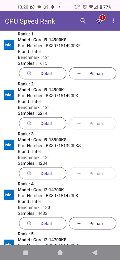The width and height of the screenshot is (120, 260).
Task: Tap the Intel logo for Core i9-14900KF
Action: point(9,45)
